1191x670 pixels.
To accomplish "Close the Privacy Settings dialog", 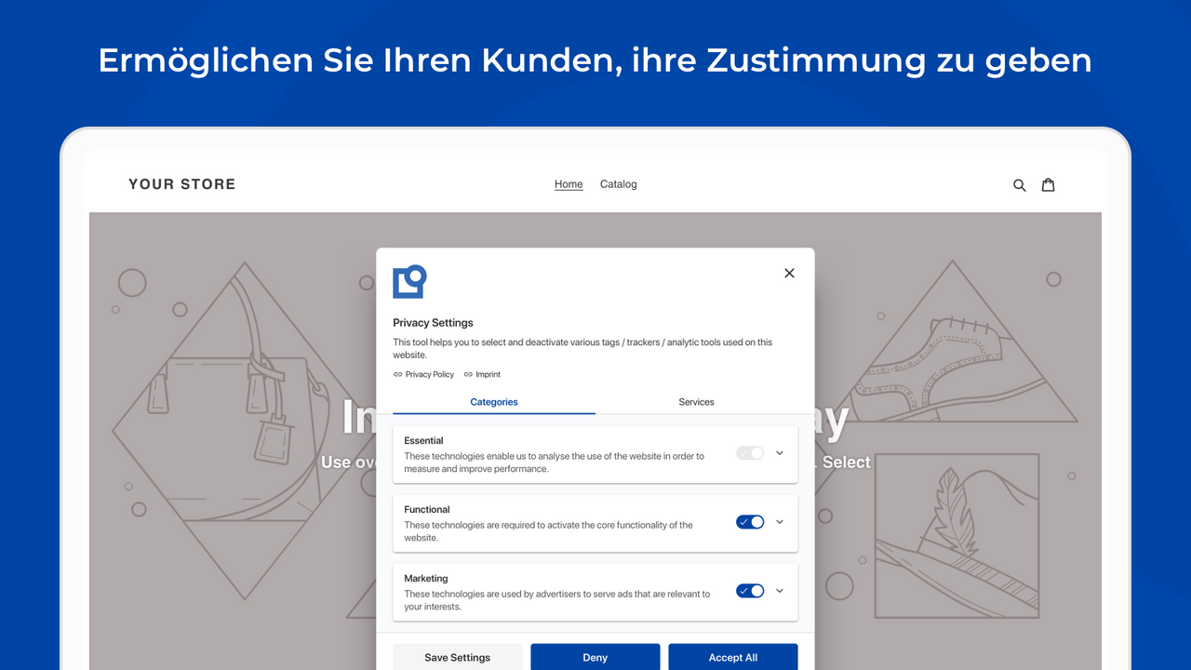I will coord(789,273).
